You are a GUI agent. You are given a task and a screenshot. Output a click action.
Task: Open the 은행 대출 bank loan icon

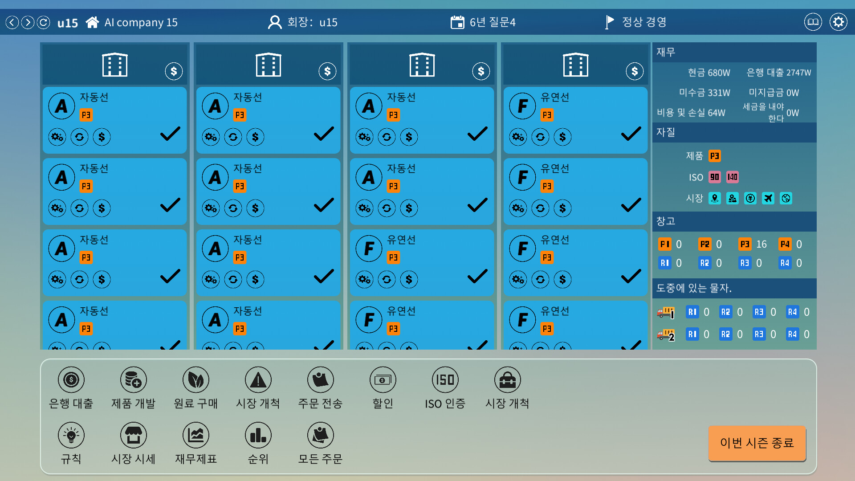(71, 380)
